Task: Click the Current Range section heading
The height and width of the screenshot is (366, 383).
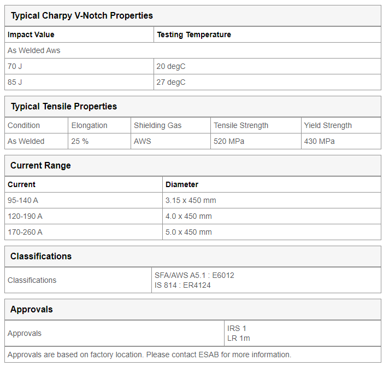Action: tap(40, 166)
